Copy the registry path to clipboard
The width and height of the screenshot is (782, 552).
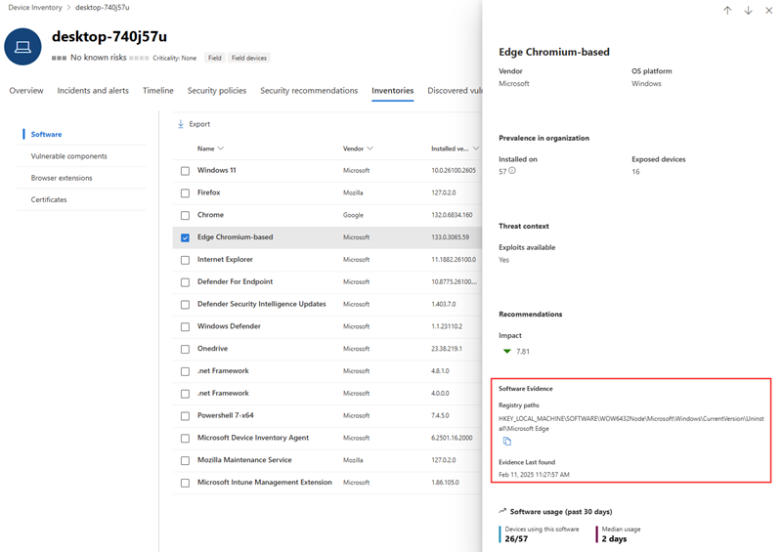pyautogui.click(x=507, y=442)
